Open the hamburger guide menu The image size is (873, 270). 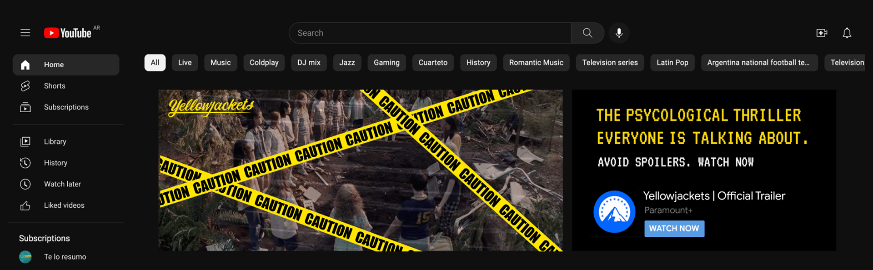coord(25,33)
